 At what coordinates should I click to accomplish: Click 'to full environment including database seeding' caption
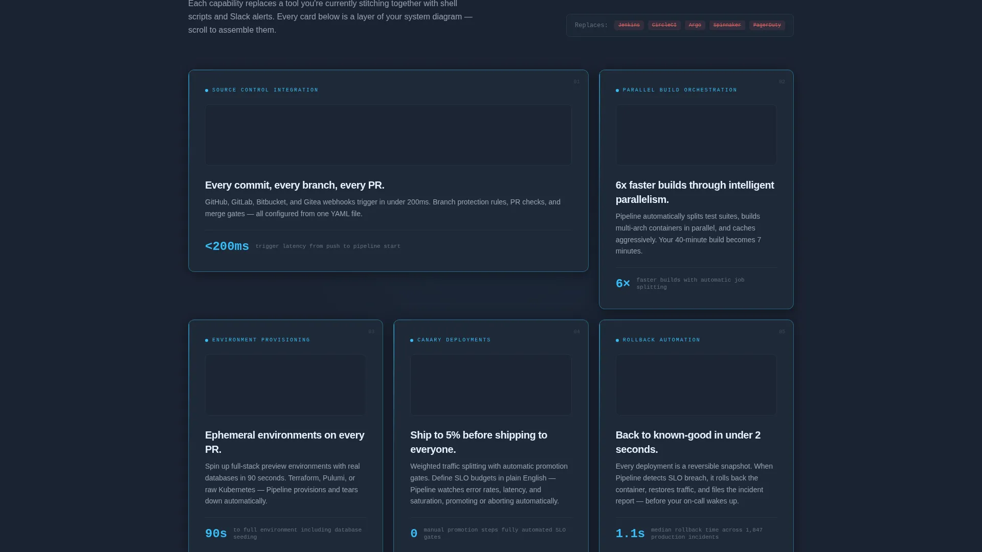pyautogui.click(x=298, y=533)
